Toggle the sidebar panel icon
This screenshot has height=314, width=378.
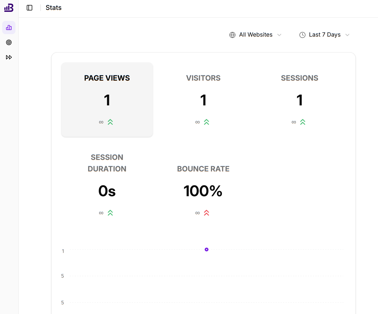[30, 8]
